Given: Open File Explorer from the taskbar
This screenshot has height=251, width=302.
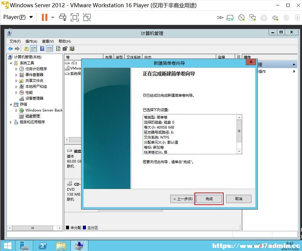Looking at the screenshot, I should tap(61, 246).
